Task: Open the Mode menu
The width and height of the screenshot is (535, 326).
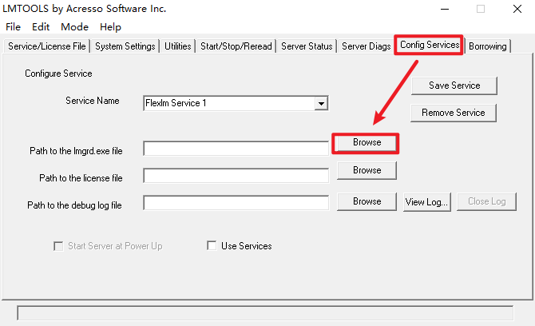Action: pos(74,26)
